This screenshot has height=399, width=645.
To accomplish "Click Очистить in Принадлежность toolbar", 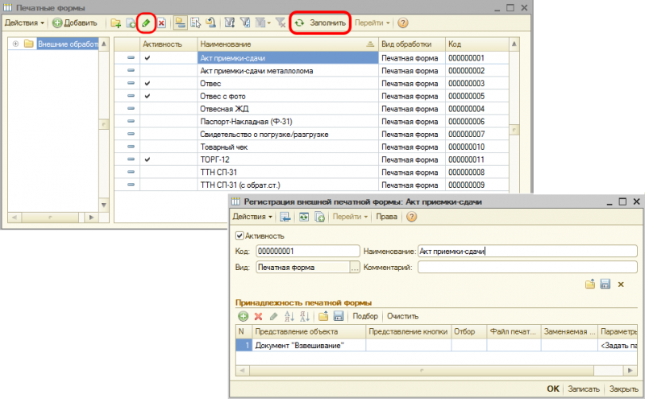I will coord(402,316).
